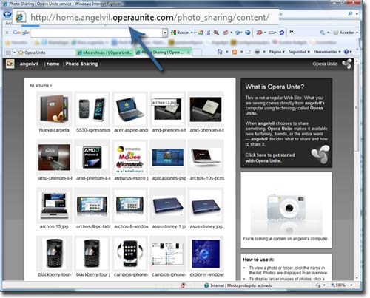The height and width of the screenshot is (298, 370).
Task: Open the angelvil link in the page header
Action: (x=29, y=64)
